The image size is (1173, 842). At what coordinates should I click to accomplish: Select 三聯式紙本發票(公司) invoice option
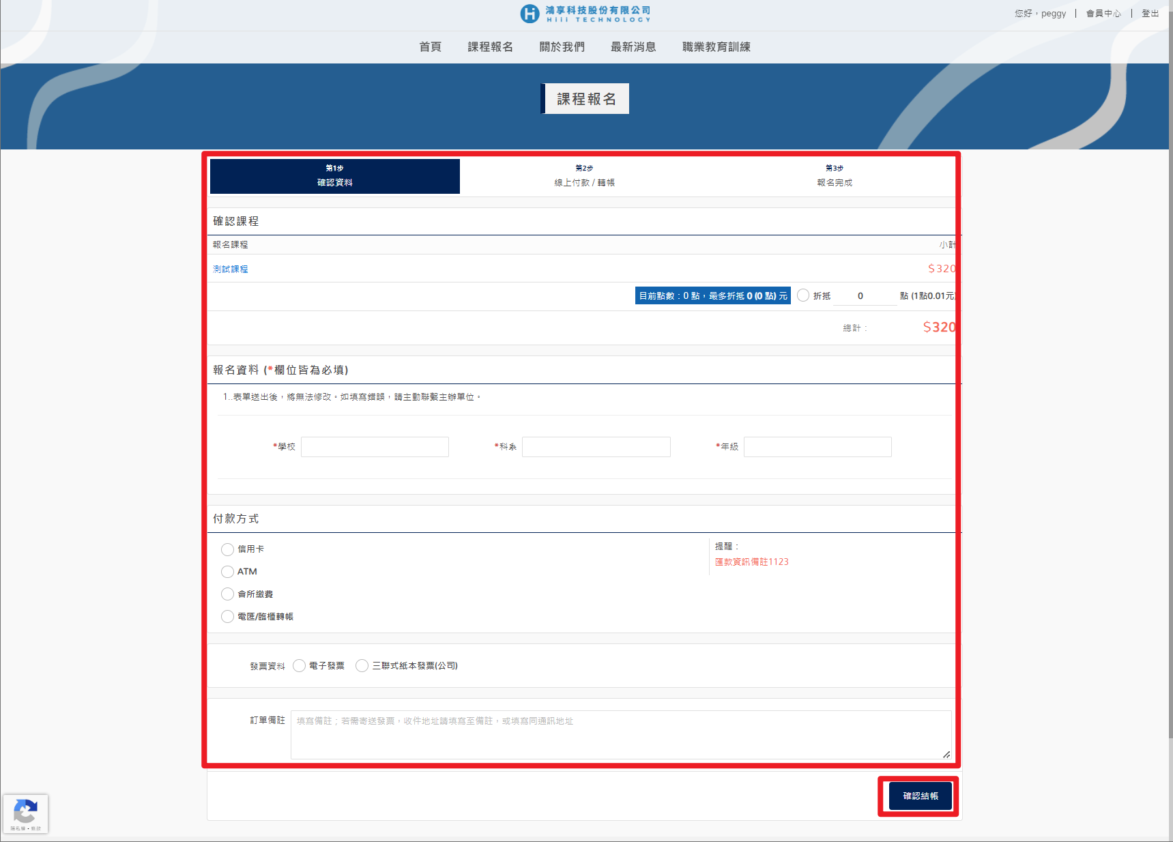coord(362,666)
